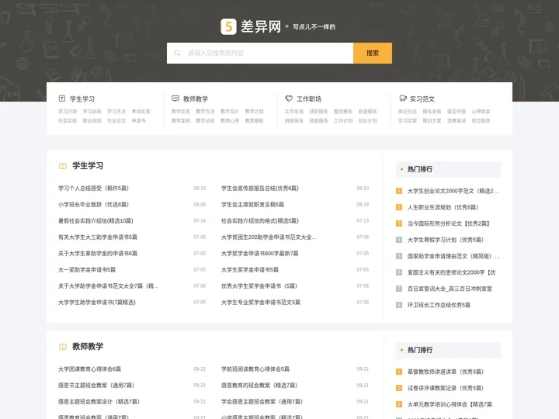Viewport: 559px width, 419px height.
Task: Open article 大学奖学金申请书800字最新7篇
Action: [x=259, y=253]
